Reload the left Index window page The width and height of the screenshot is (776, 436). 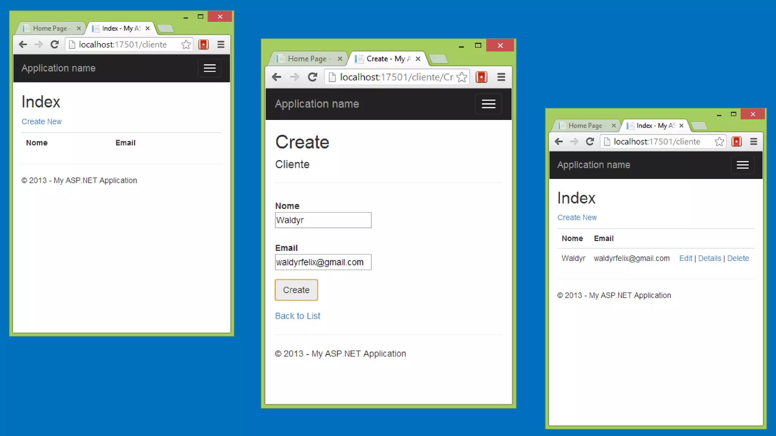(55, 45)
